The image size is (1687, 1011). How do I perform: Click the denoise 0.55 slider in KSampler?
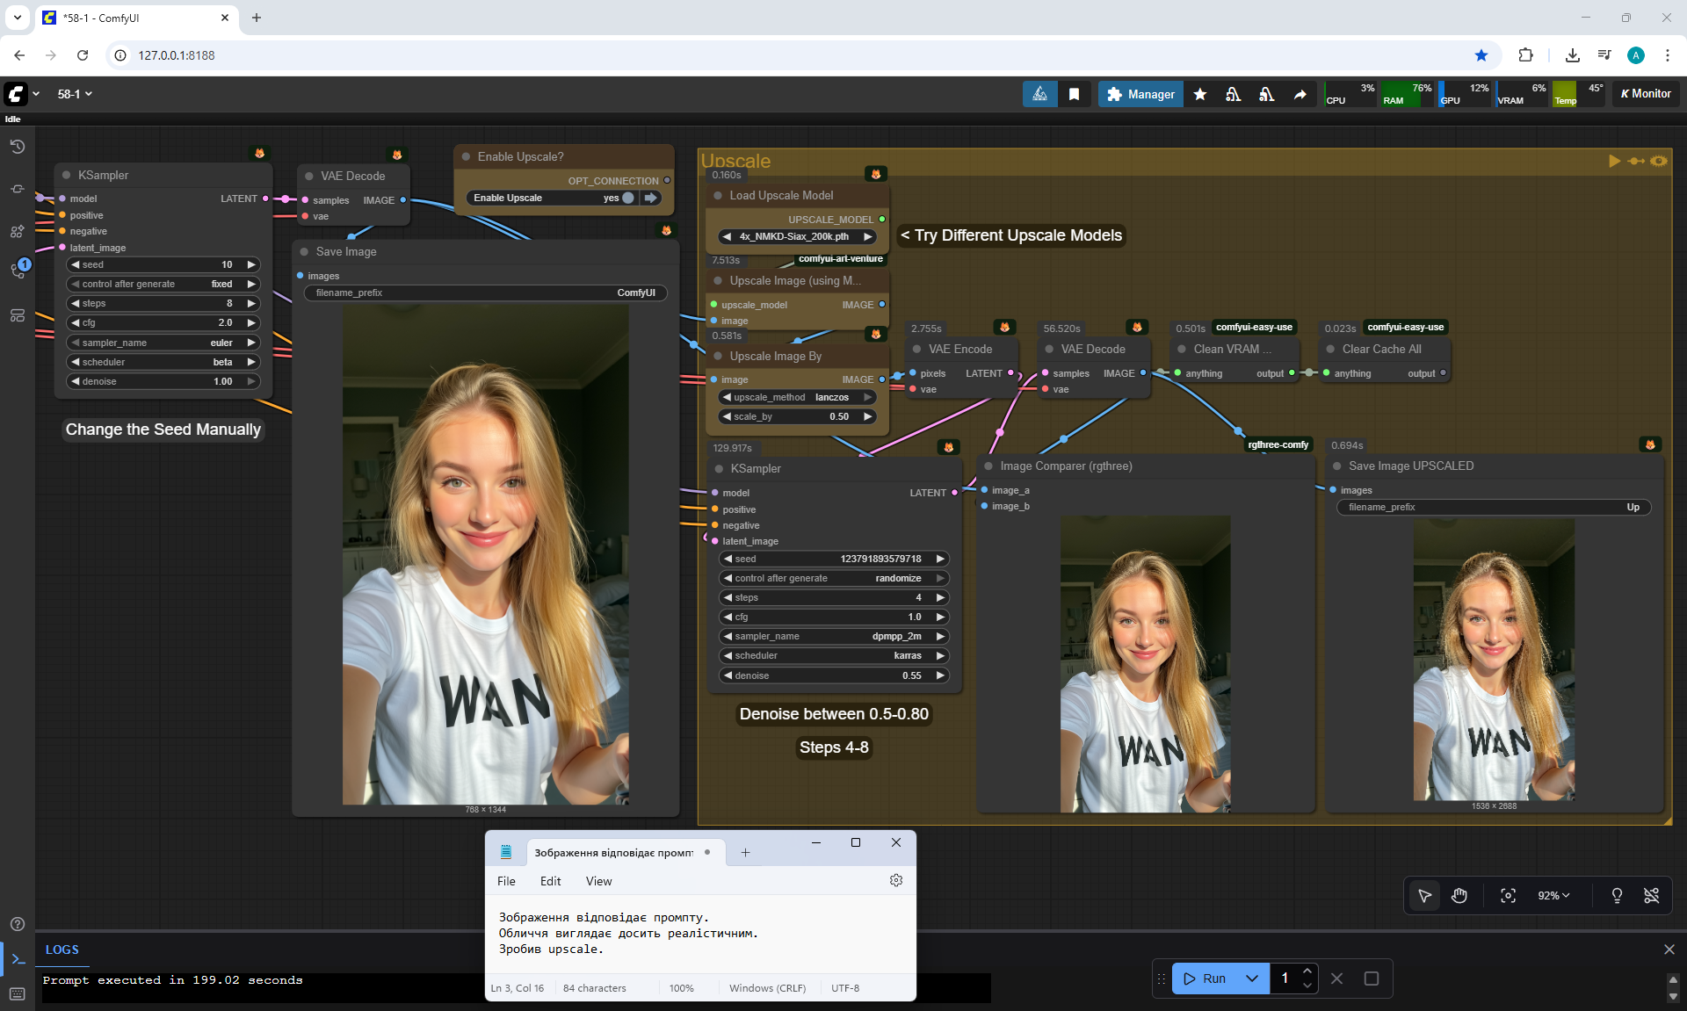[x=832, y=675]
